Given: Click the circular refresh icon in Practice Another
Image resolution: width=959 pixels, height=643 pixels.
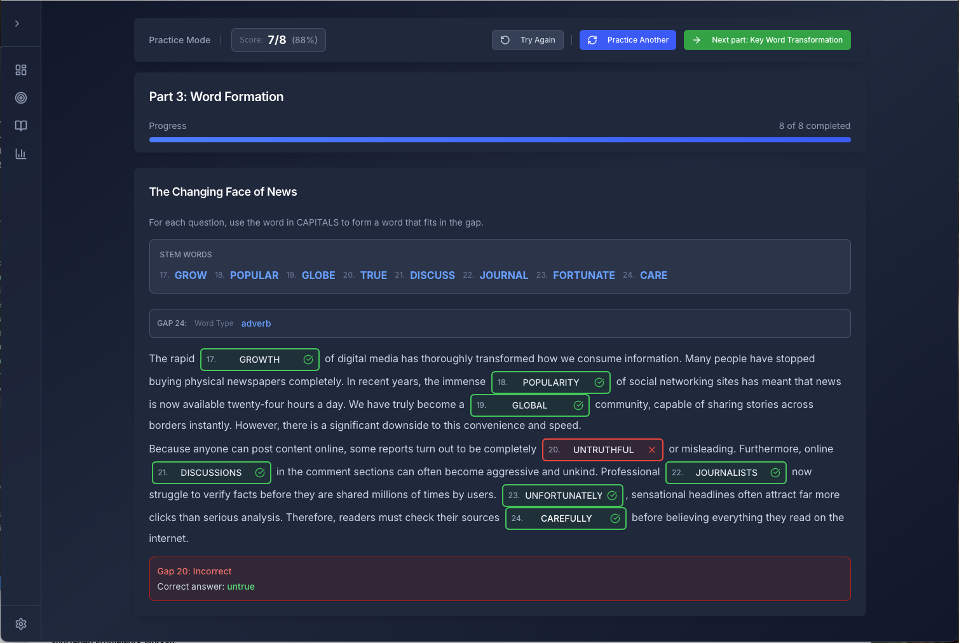Looking at the screenshot, I should tap(592, 40).
